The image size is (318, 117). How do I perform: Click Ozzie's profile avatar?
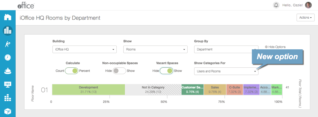[308, 5]
